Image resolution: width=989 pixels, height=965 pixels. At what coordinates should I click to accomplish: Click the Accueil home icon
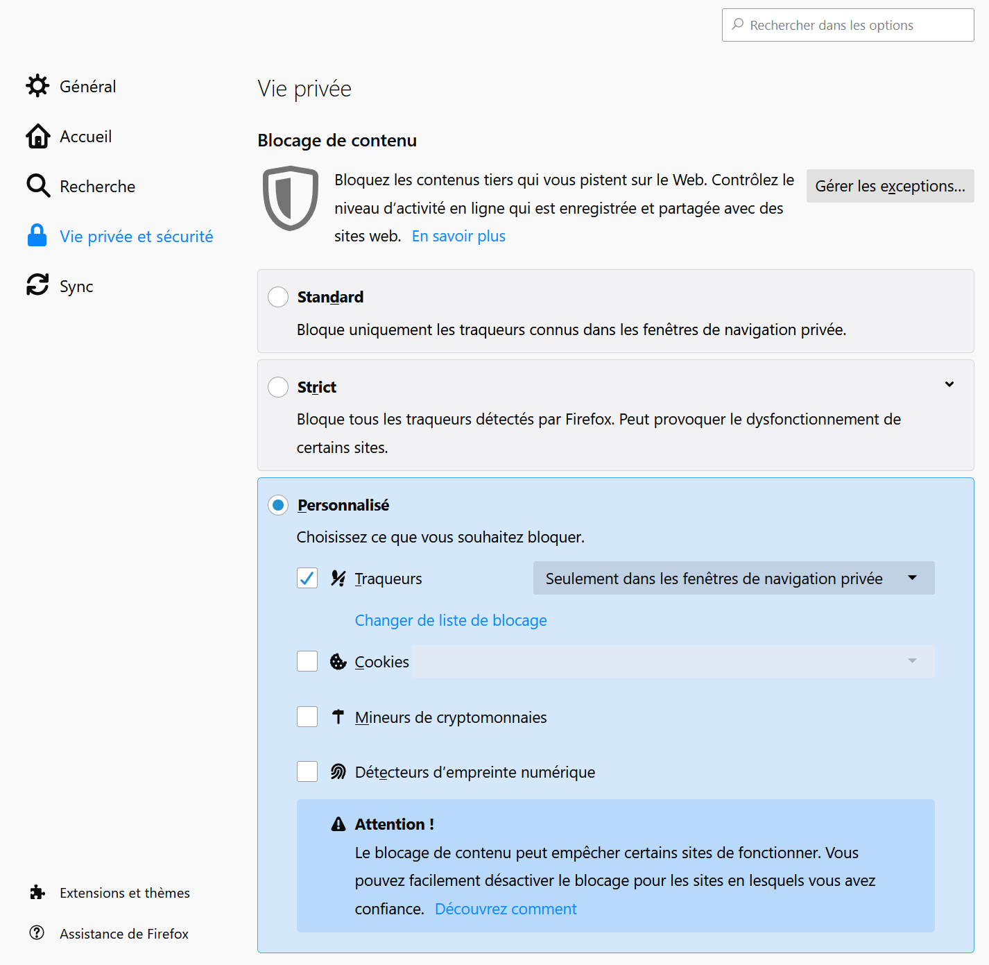point(37,136)
